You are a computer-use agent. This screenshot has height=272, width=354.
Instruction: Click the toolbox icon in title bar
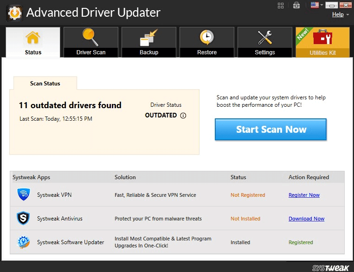pyautogui.click(x=296, y=5)
